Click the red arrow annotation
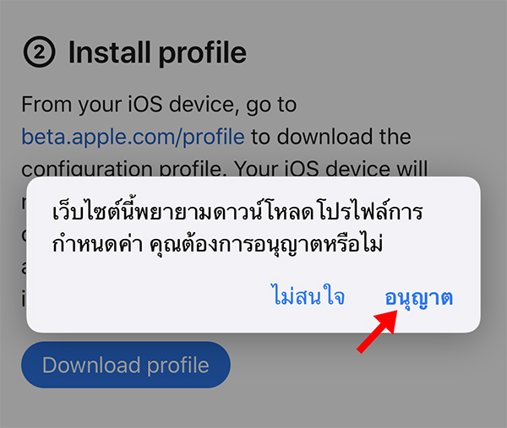This screenshot has width=507, height=428. coord(378,331)
